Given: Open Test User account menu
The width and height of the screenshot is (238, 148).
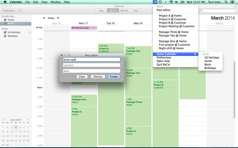Looking at the screenshot, I should coord(214,2).
